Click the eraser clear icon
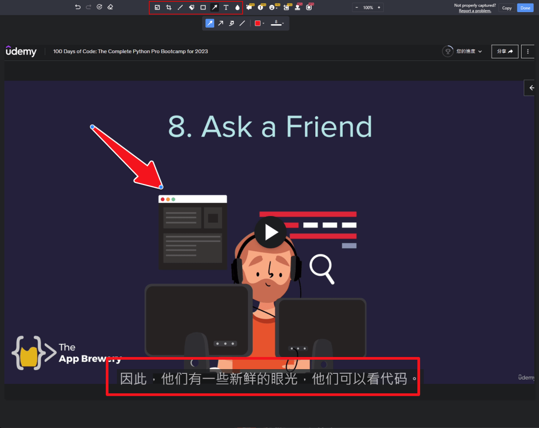 coord(110,7)
